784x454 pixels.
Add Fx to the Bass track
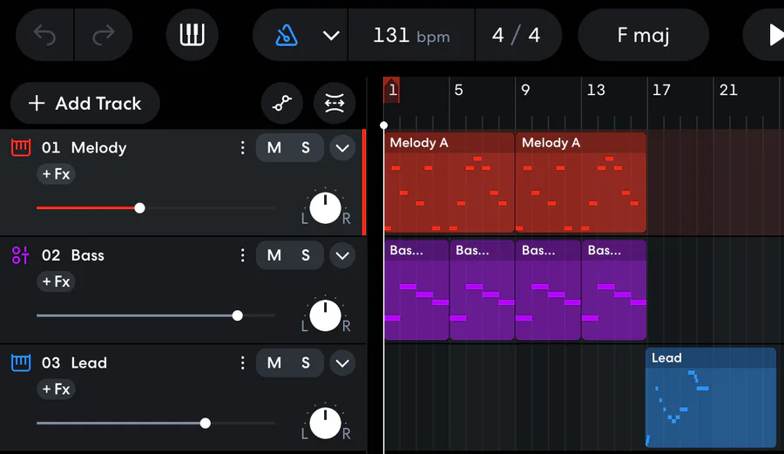click(56, 281)
